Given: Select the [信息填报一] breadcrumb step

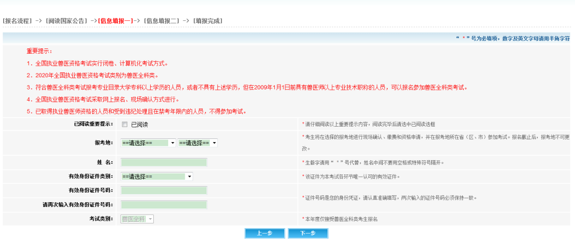Looking at the screenshot, I should pos(116,21).
